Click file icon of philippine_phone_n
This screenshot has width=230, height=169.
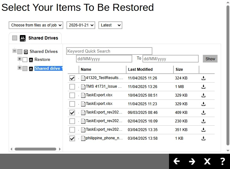pyautogui.click(x=83, y=138)
